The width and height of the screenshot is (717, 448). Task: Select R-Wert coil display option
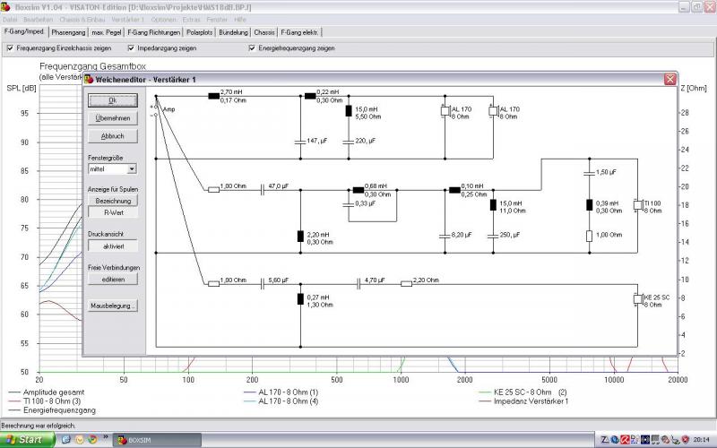[x=114, y=212]
